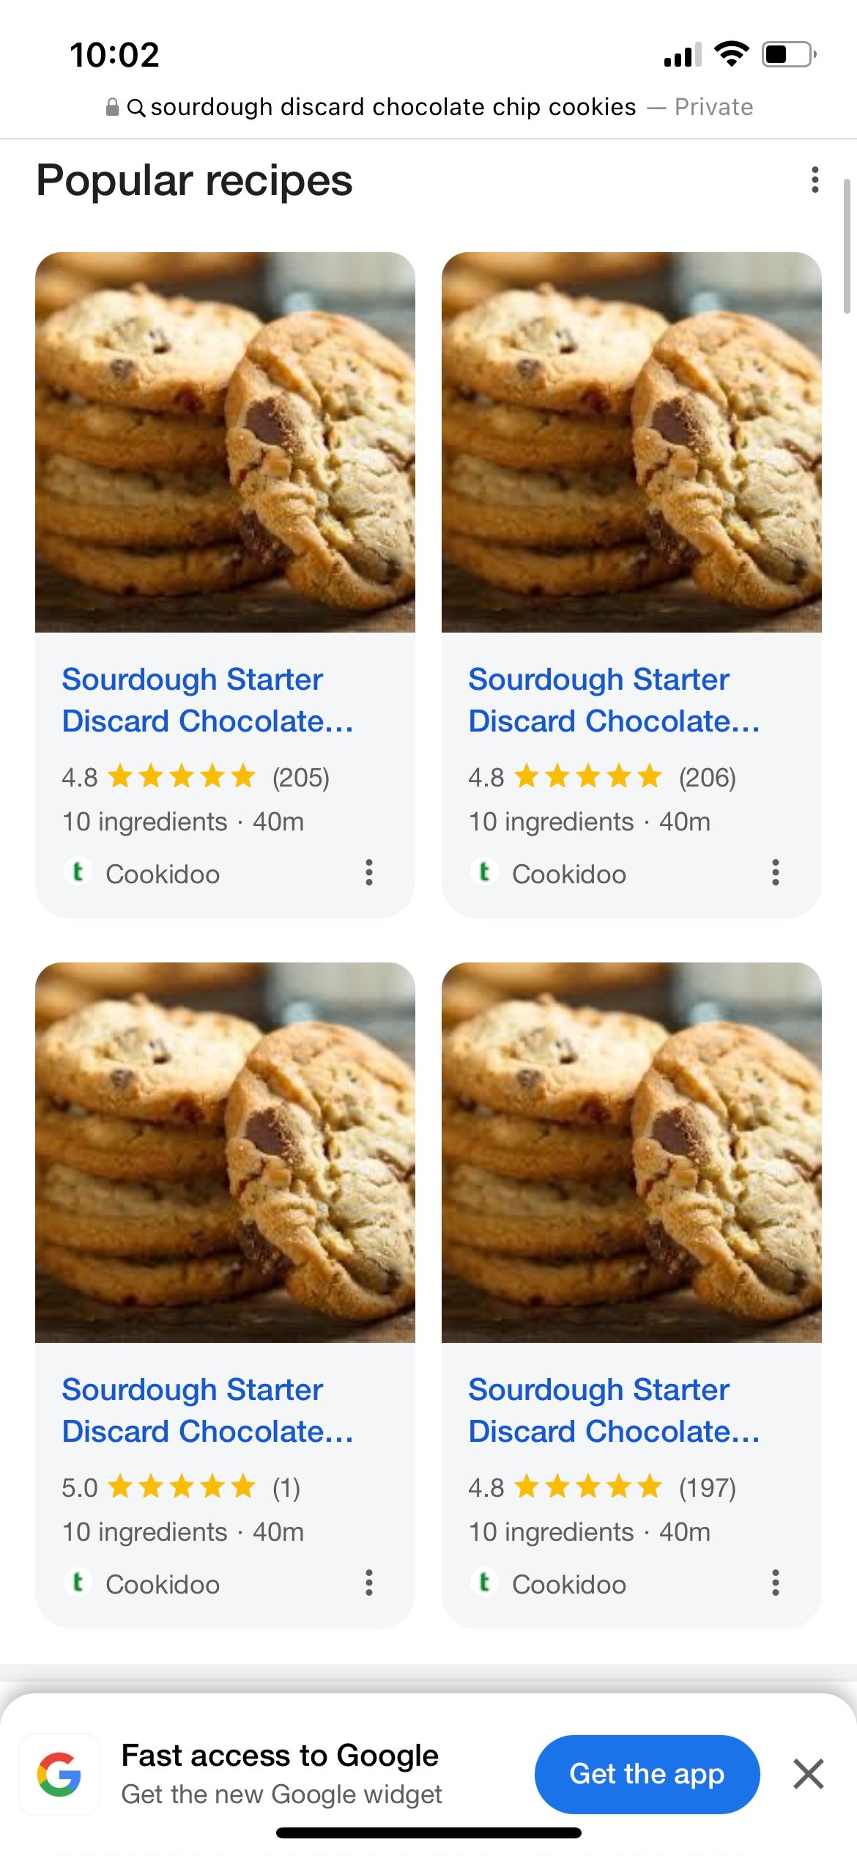Tap the lock icon in address bar
The height and width of the screenshot is (1856, 857).
(x=112, y=108)
